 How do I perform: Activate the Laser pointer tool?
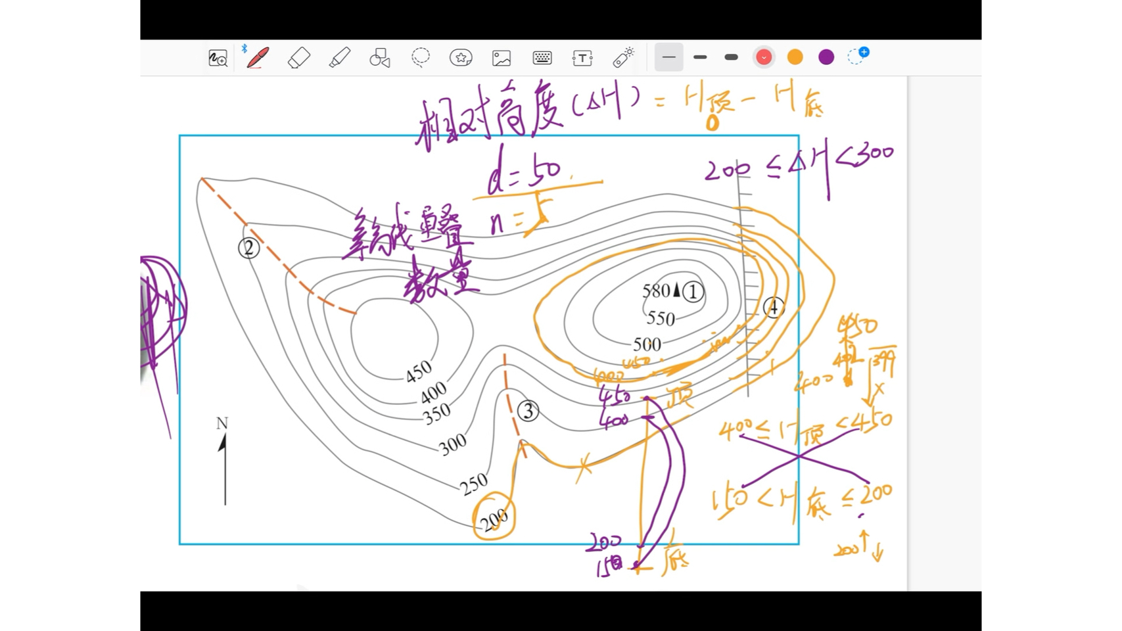[x=623, y=57]
